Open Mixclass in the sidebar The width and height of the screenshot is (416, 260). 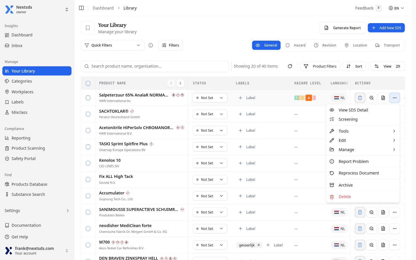click(37, 112)
